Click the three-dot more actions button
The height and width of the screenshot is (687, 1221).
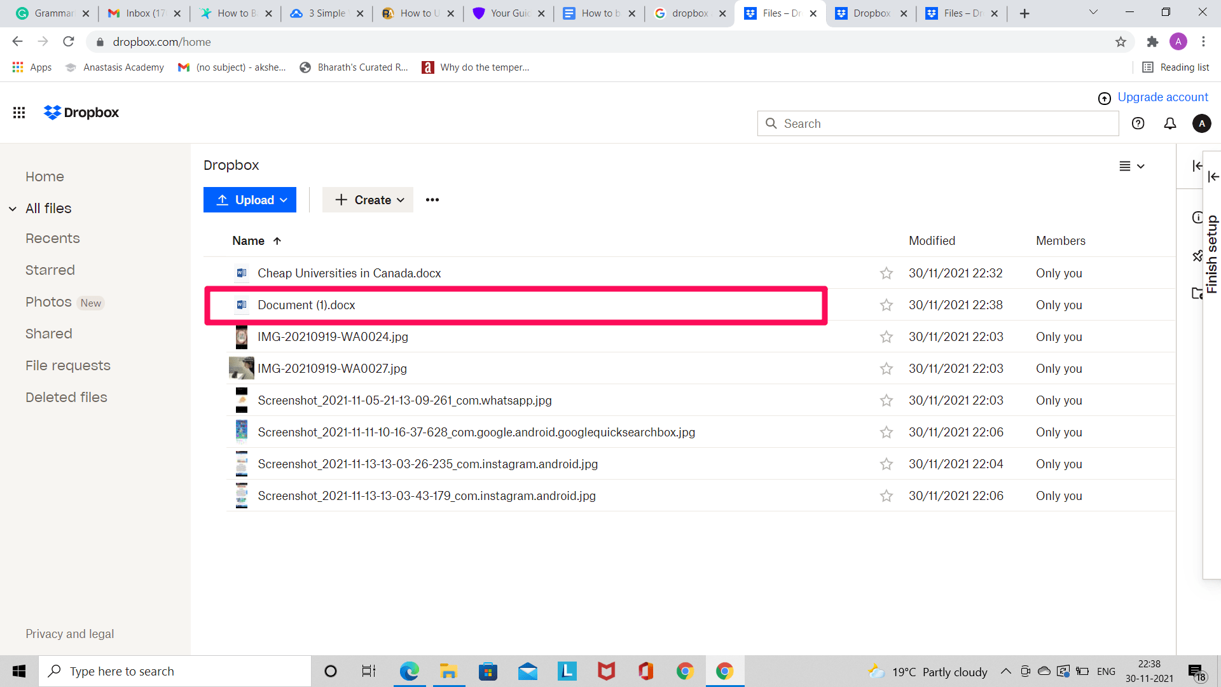432,200
